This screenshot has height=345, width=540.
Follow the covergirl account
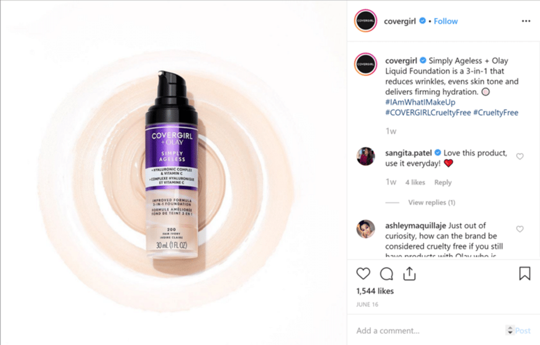446,22
